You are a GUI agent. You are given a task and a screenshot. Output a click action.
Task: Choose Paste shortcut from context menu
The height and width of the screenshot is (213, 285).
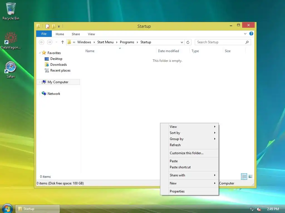coord(189,167)
